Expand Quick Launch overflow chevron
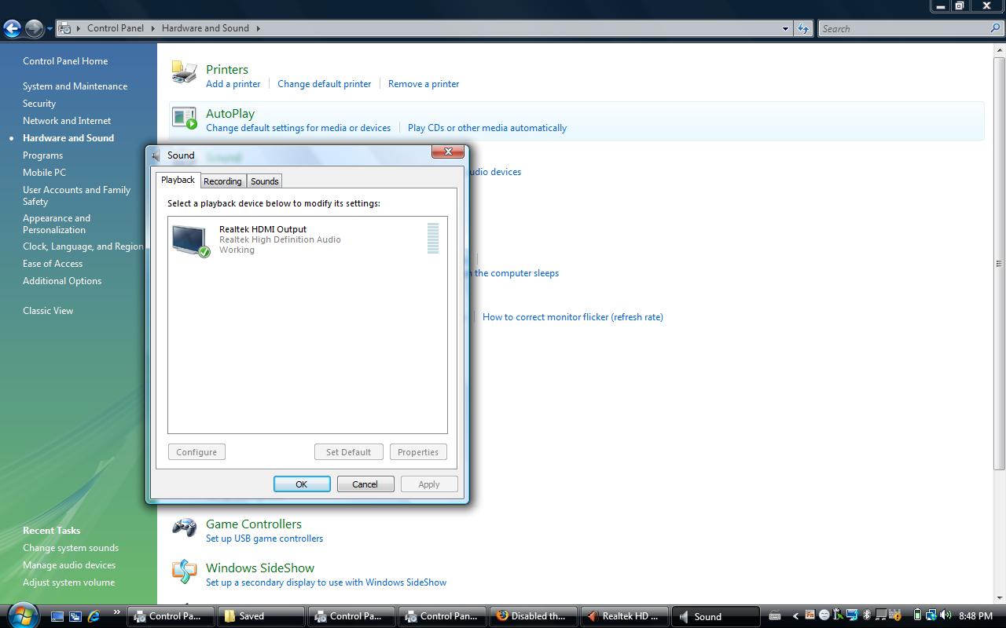 click(x=117, y=612)
